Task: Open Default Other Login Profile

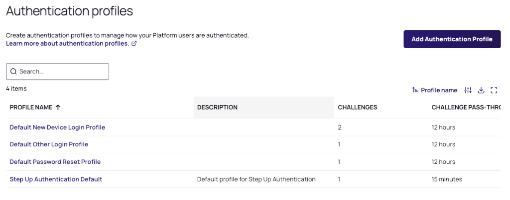Action: [49, 144]
